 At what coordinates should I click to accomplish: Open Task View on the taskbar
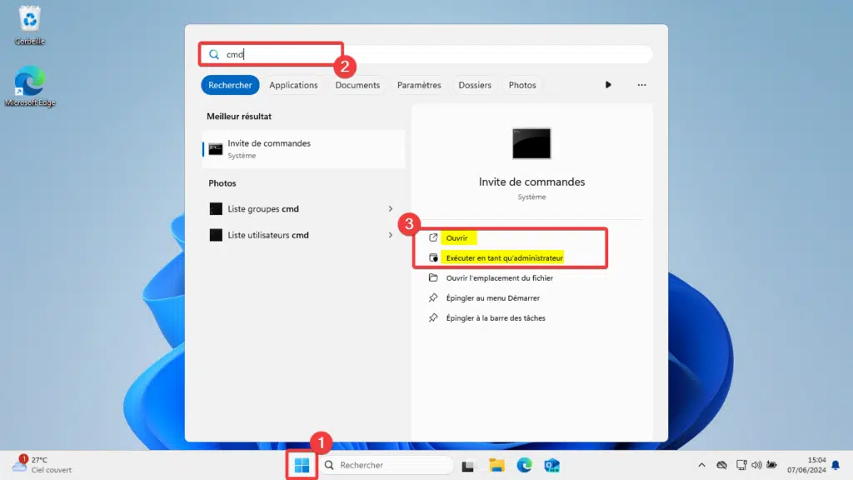coord(469,465)
